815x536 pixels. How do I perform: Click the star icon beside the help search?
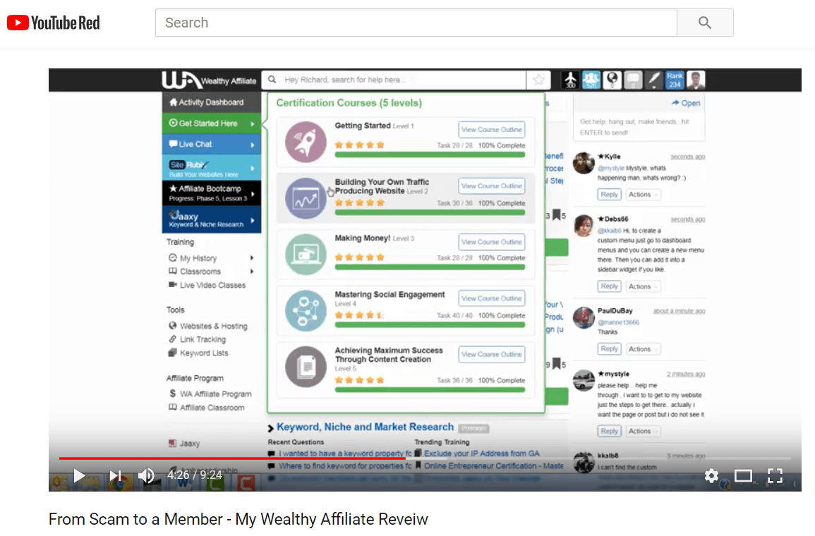(x=538, y=80)
